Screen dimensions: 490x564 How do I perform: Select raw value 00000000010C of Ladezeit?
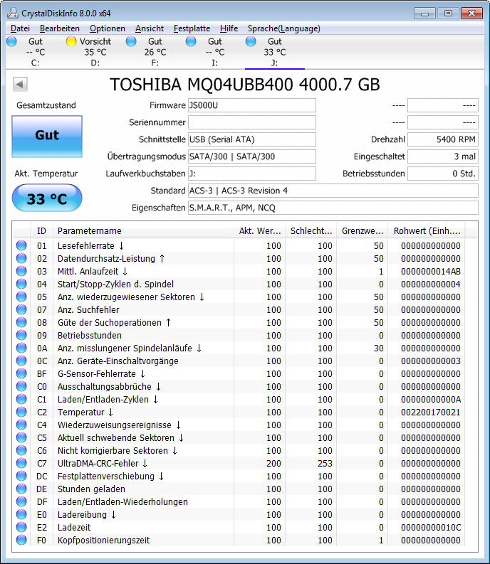431,527
